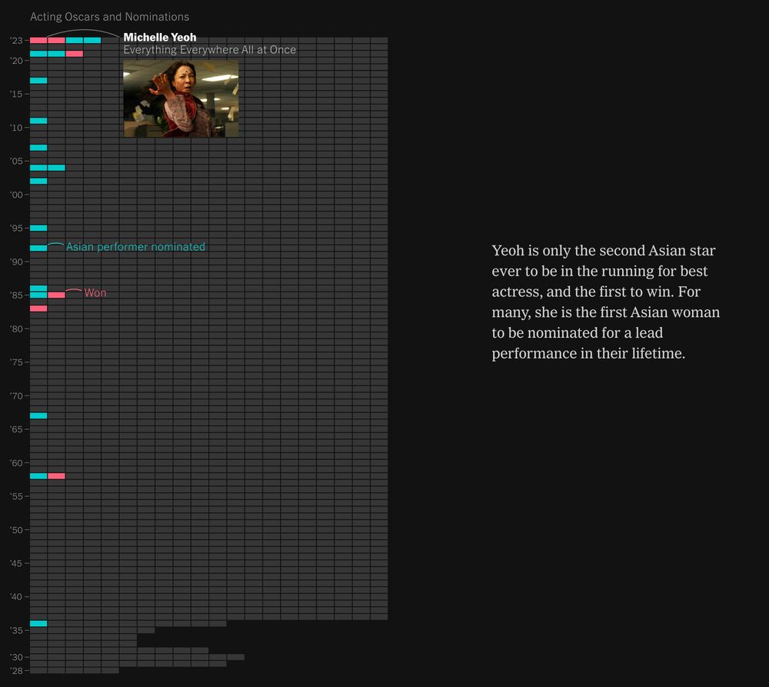Click the Michelle Yeoh film still thumbnail
769x687 pixels.
click(181, 98)
